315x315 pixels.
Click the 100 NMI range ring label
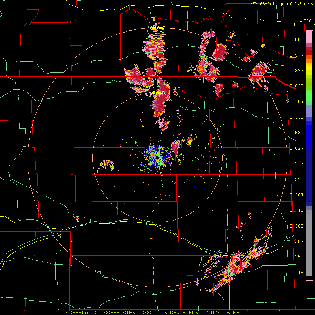click(157, 28)
